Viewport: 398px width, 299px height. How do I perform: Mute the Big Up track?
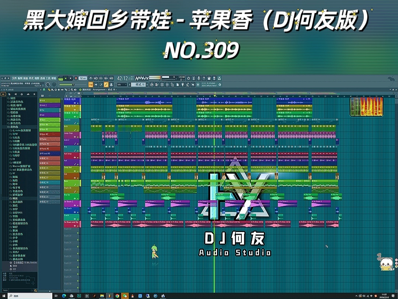tap(78, 199)
